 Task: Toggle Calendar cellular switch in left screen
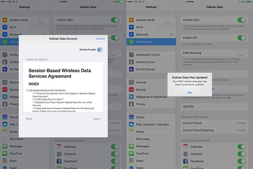click(115, 147)
